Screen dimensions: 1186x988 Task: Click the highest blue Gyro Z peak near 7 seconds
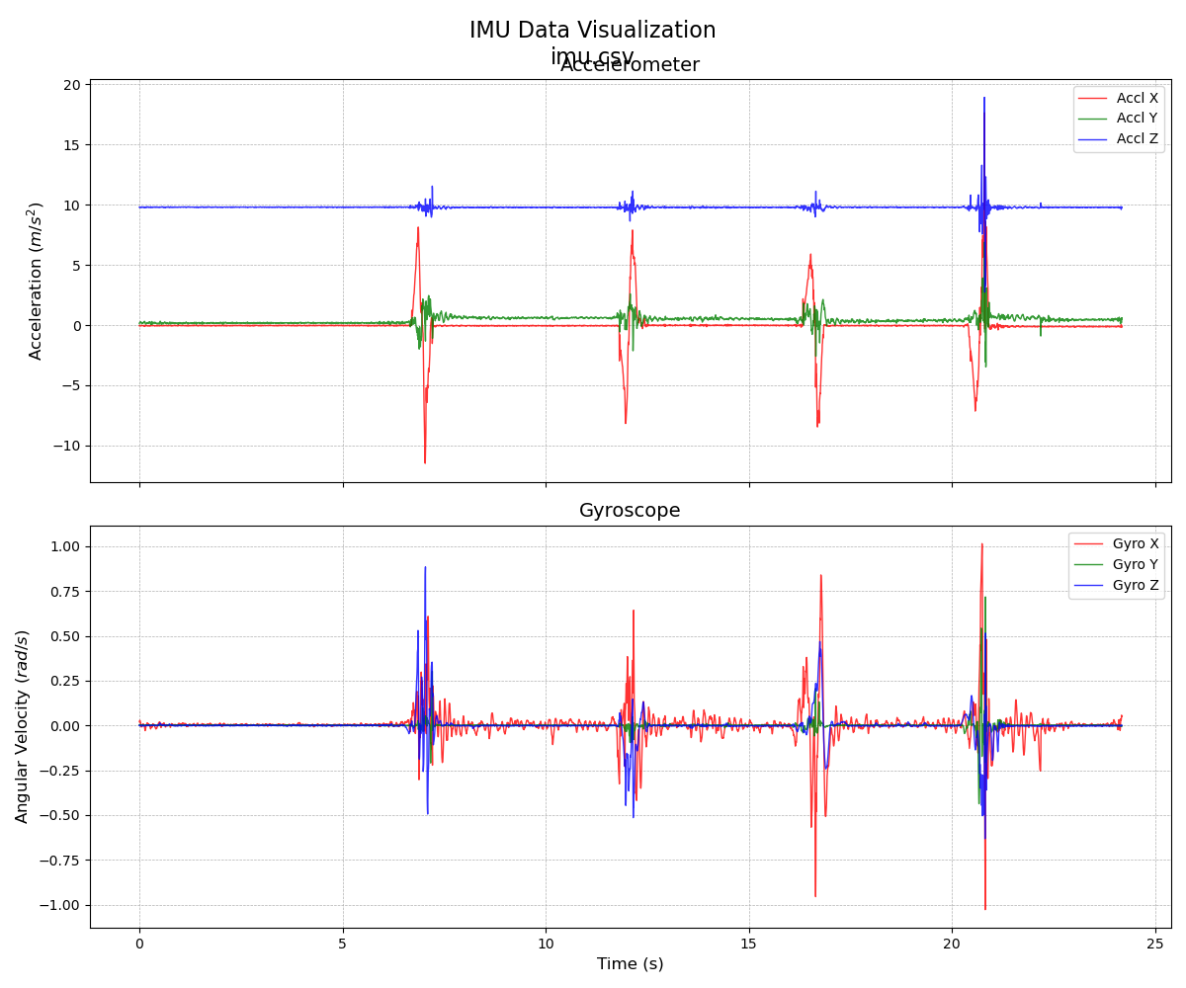coord(425,568)
